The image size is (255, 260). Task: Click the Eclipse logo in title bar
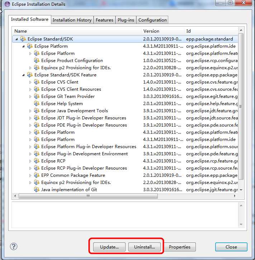[7, 4]
